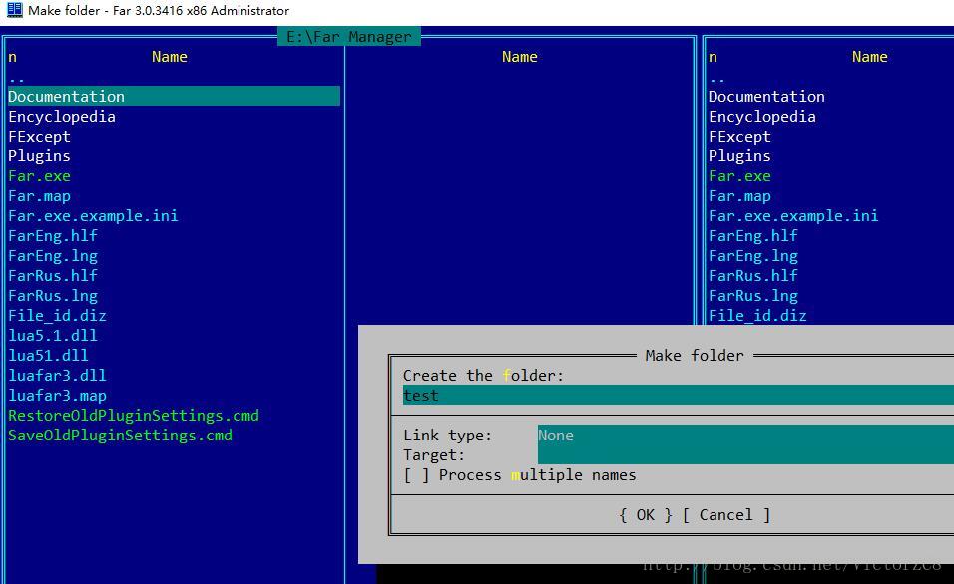Click the Far Manager icon in title bar
Viewport: 954px width, 584px height.
(x=14, y=10)
